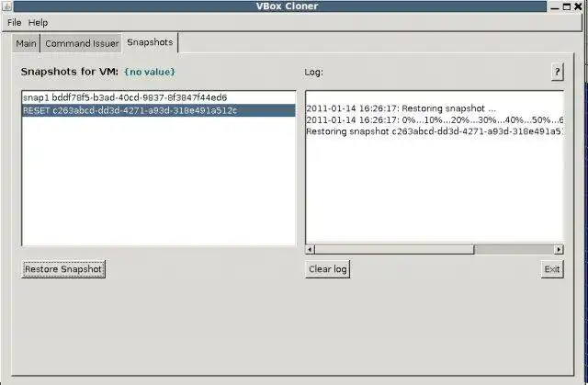Click the log scrollbar left arrow
The width and height of the screenshot is (588, 385).
point(311,249)
